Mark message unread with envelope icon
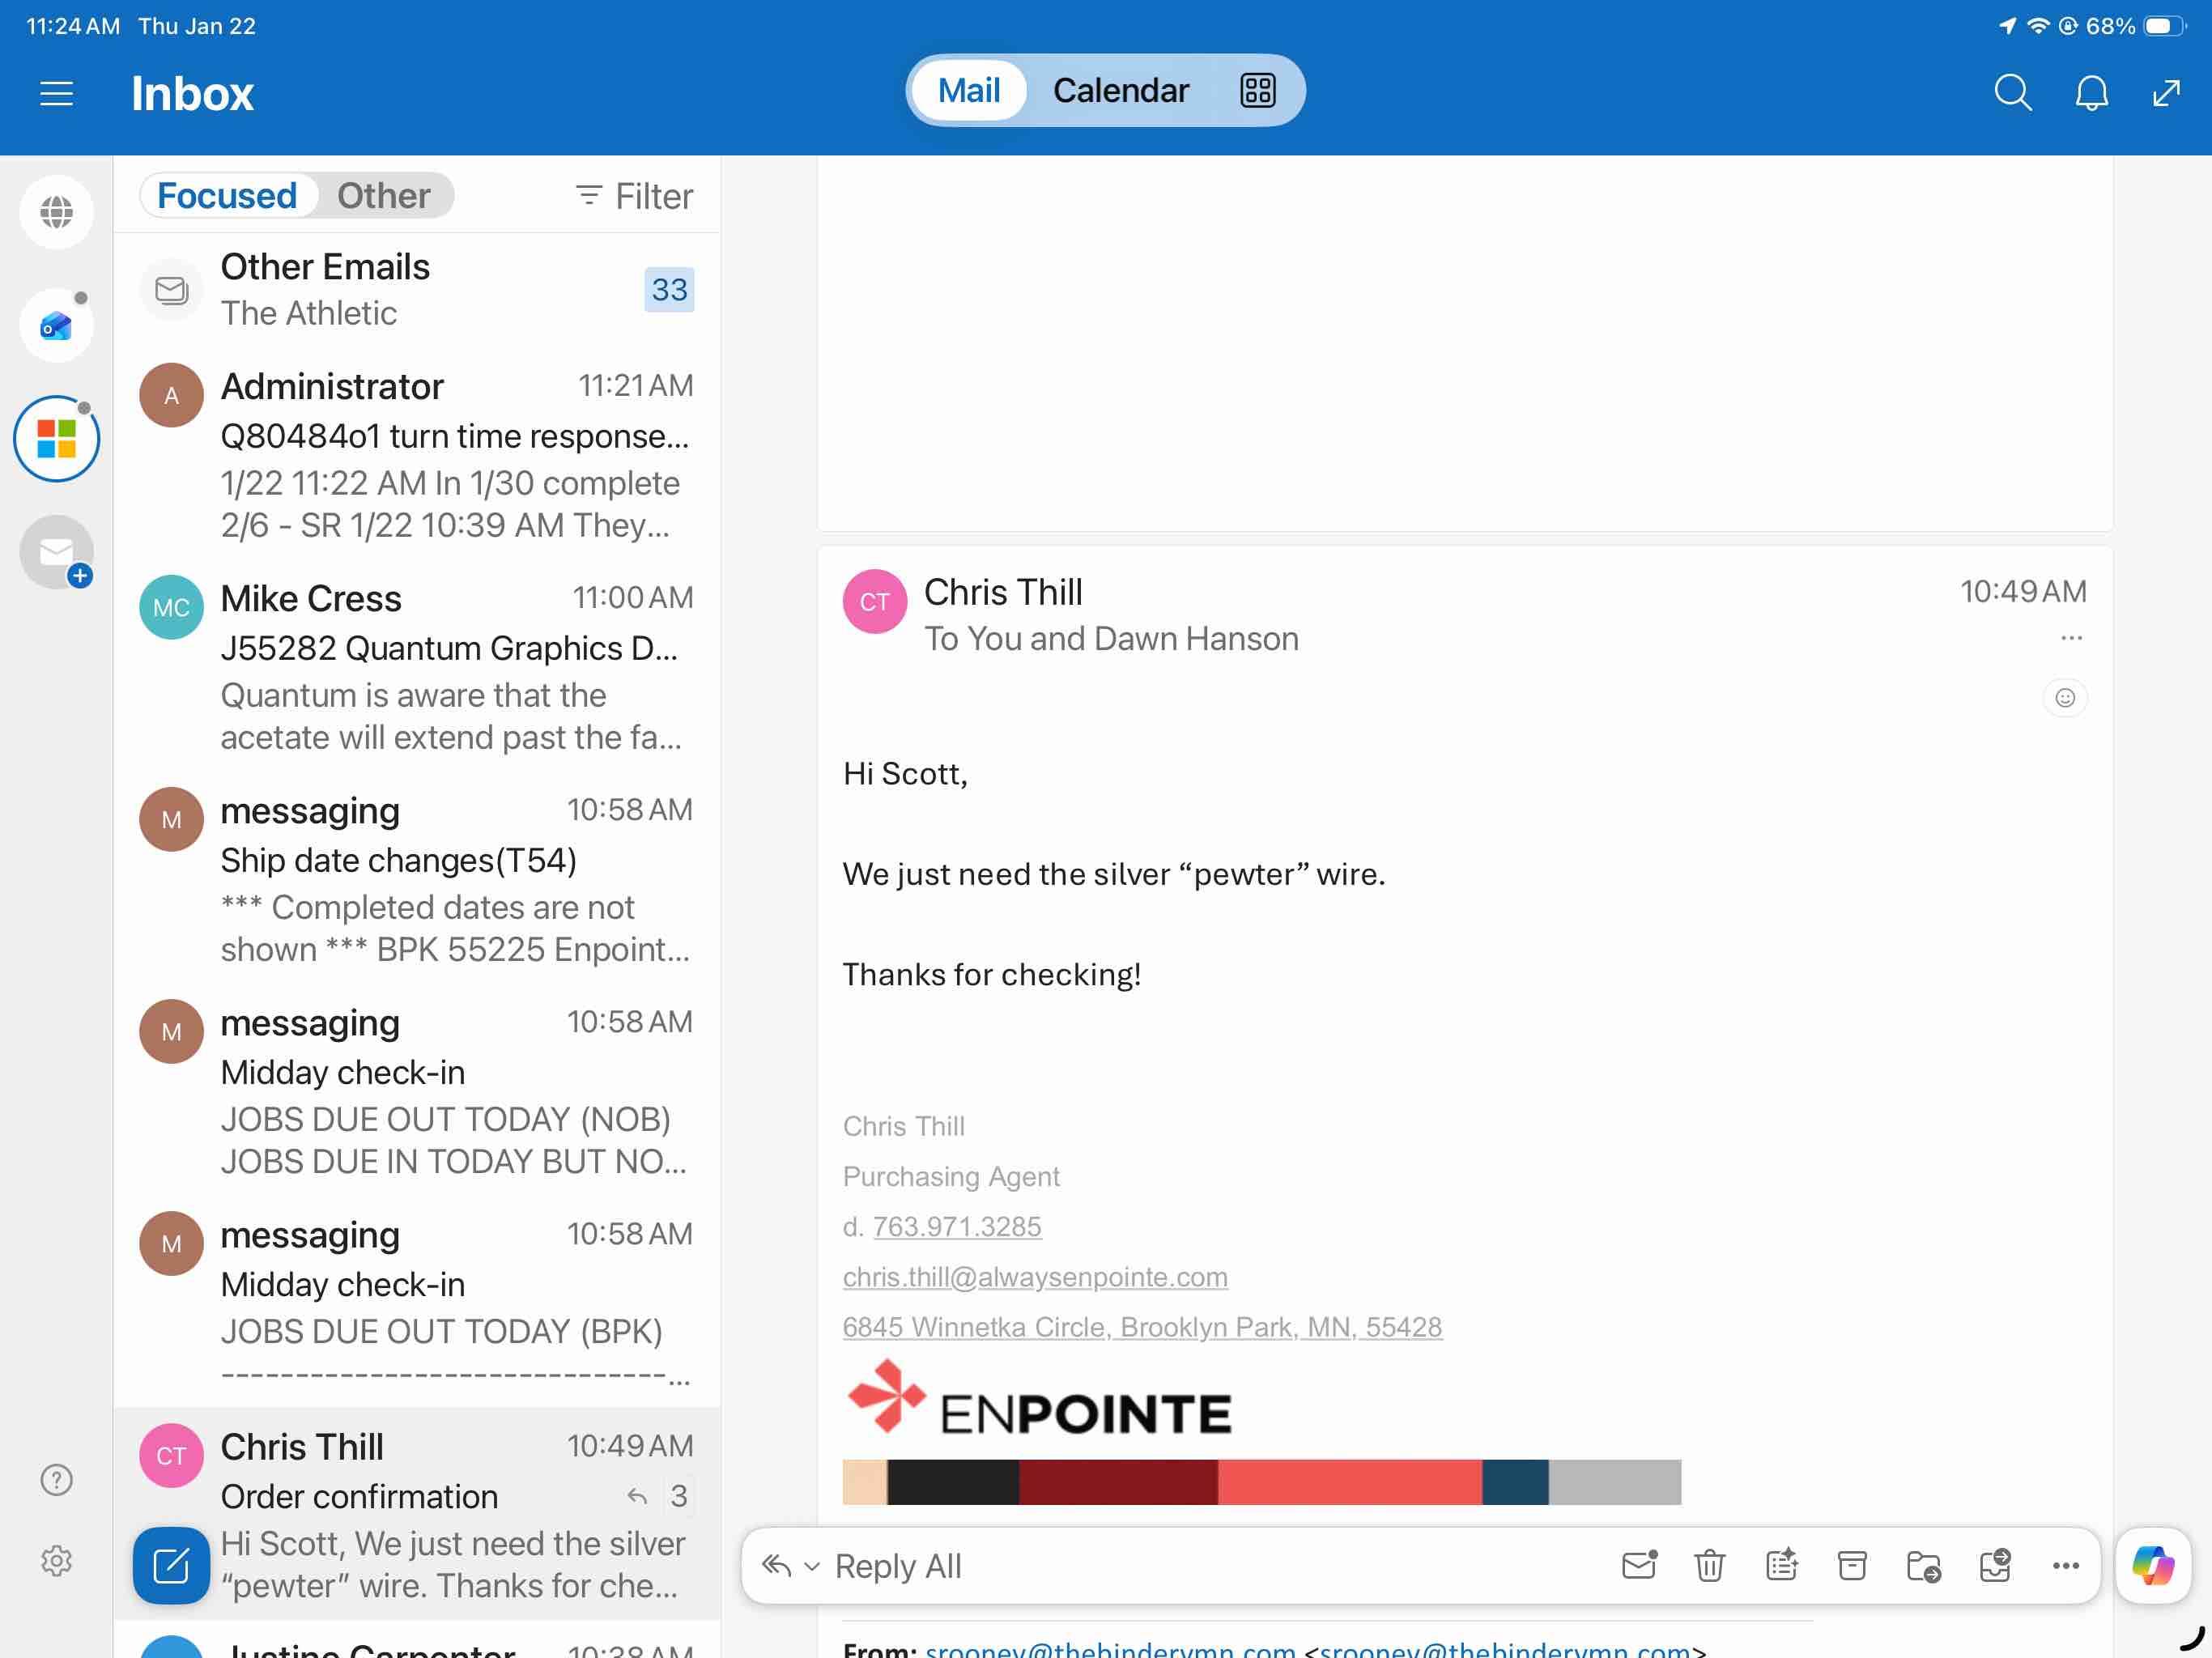The image size is (2212, 1658). (x=1639, y=1565)
